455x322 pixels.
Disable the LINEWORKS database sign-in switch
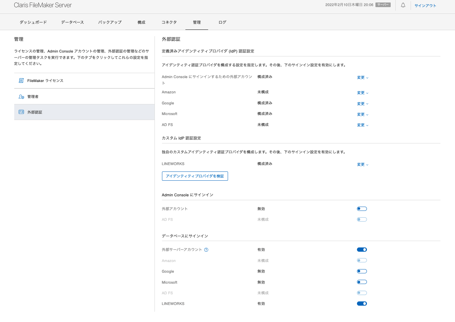(362, 304)
